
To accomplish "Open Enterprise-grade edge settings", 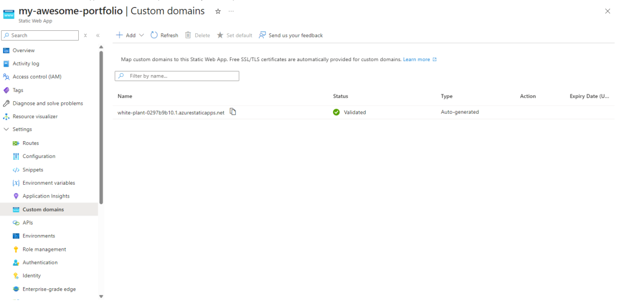I will coord(49,289).
